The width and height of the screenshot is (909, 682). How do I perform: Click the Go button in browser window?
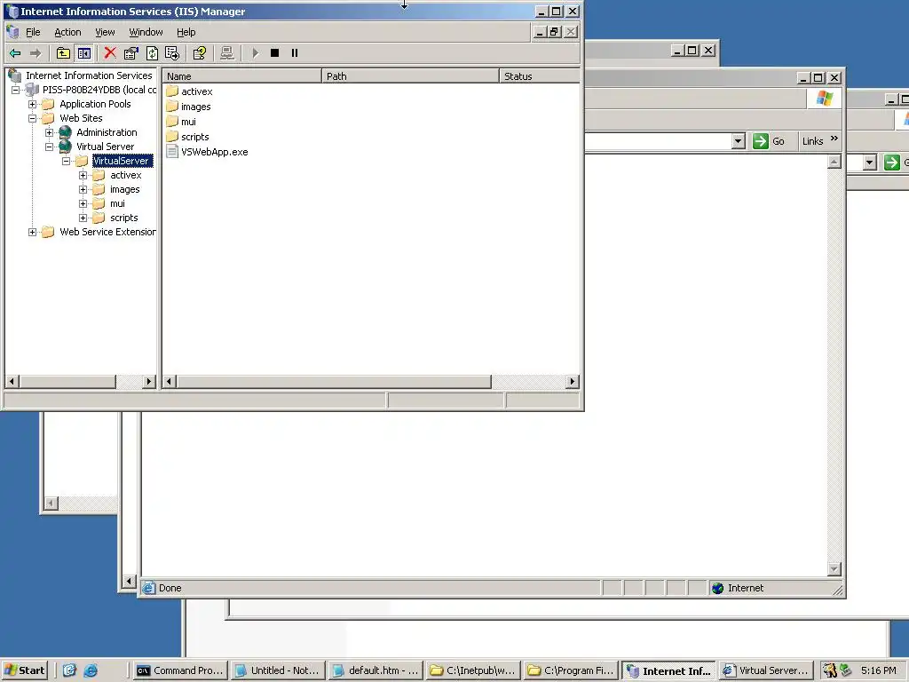click(769, 141)
